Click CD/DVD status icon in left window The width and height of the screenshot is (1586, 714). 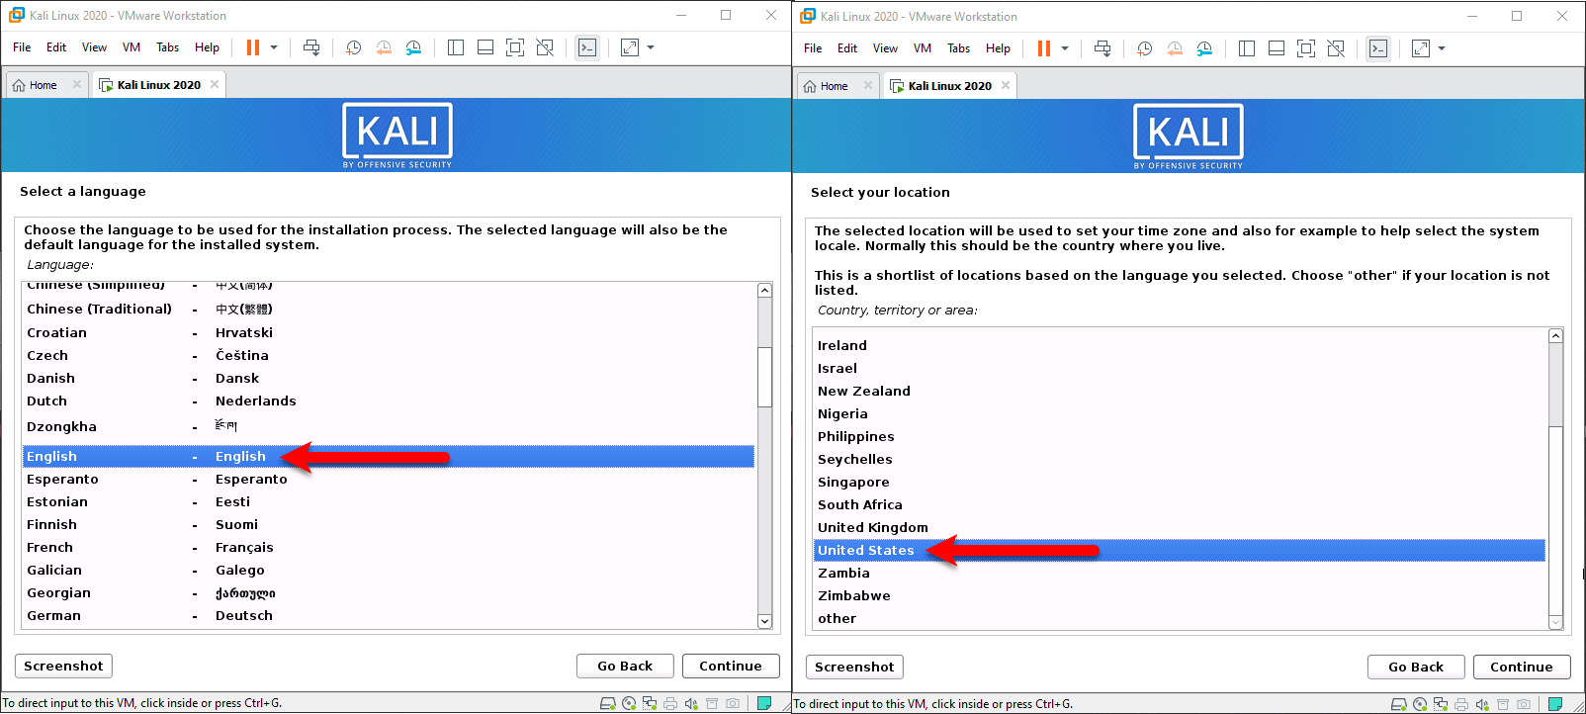pyautogui.click(x=629, y=703)
